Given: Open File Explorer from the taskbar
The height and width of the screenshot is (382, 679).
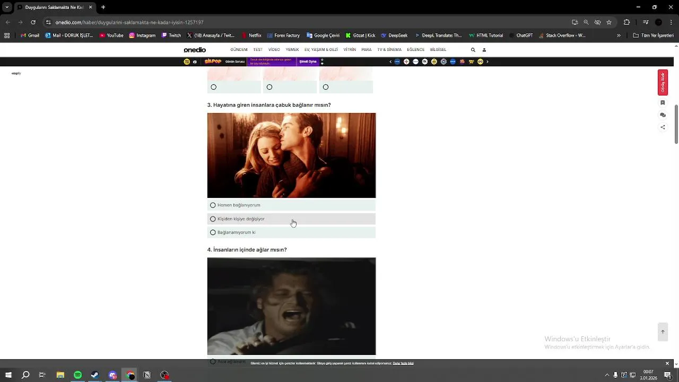Looking at the screenshot, I should coord(60,375).
